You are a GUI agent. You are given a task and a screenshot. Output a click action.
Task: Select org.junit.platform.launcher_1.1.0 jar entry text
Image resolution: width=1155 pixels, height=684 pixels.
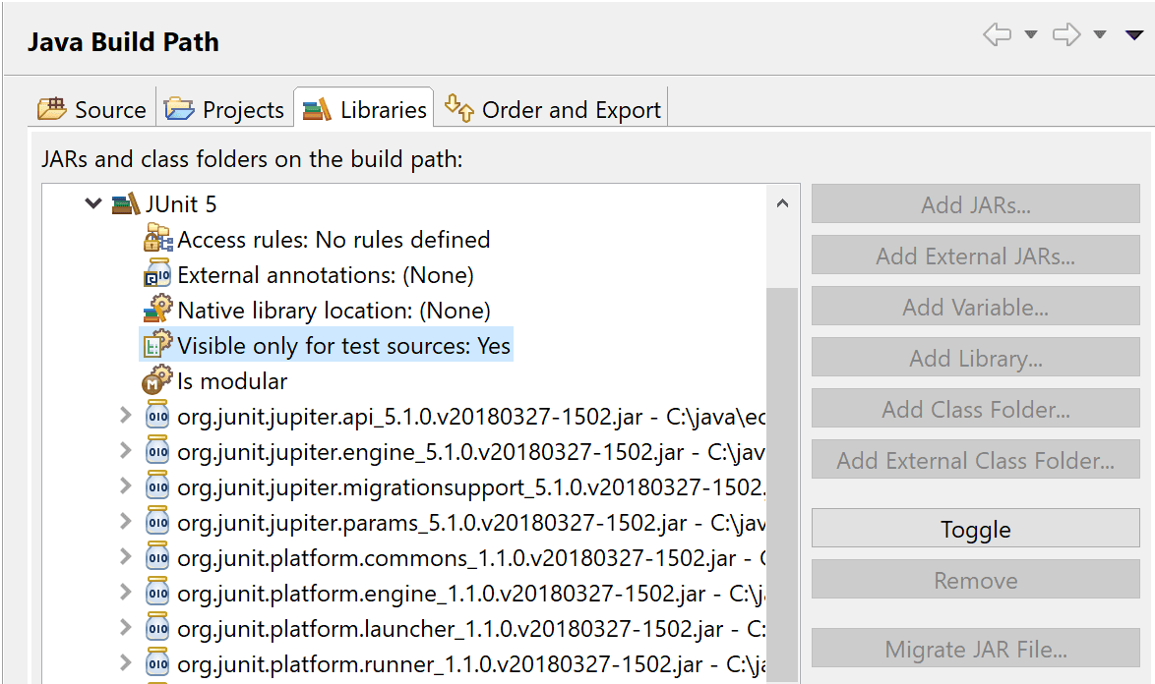pyautogui.click(x=471, y=629)
